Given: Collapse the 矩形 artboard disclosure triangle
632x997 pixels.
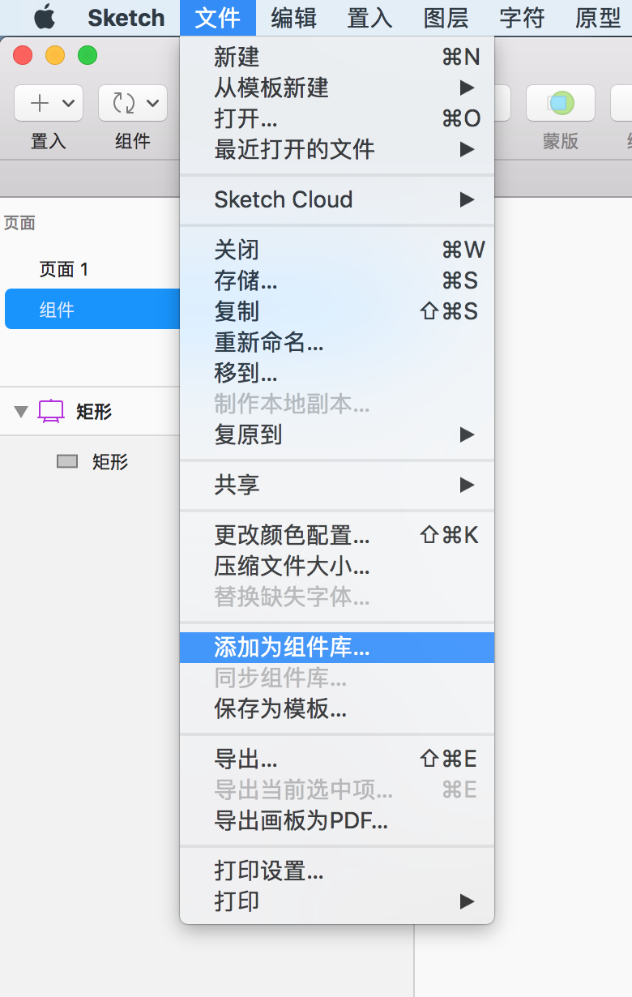Looking at the screenshot, I should click(21, 412).
